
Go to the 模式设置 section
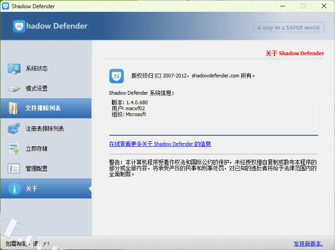pyautogui.click(x=46, y=88)
